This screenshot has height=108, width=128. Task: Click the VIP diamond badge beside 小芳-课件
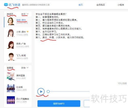[28, 32]
